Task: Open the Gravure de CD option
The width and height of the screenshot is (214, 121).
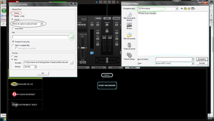Action: click(25, 84)
